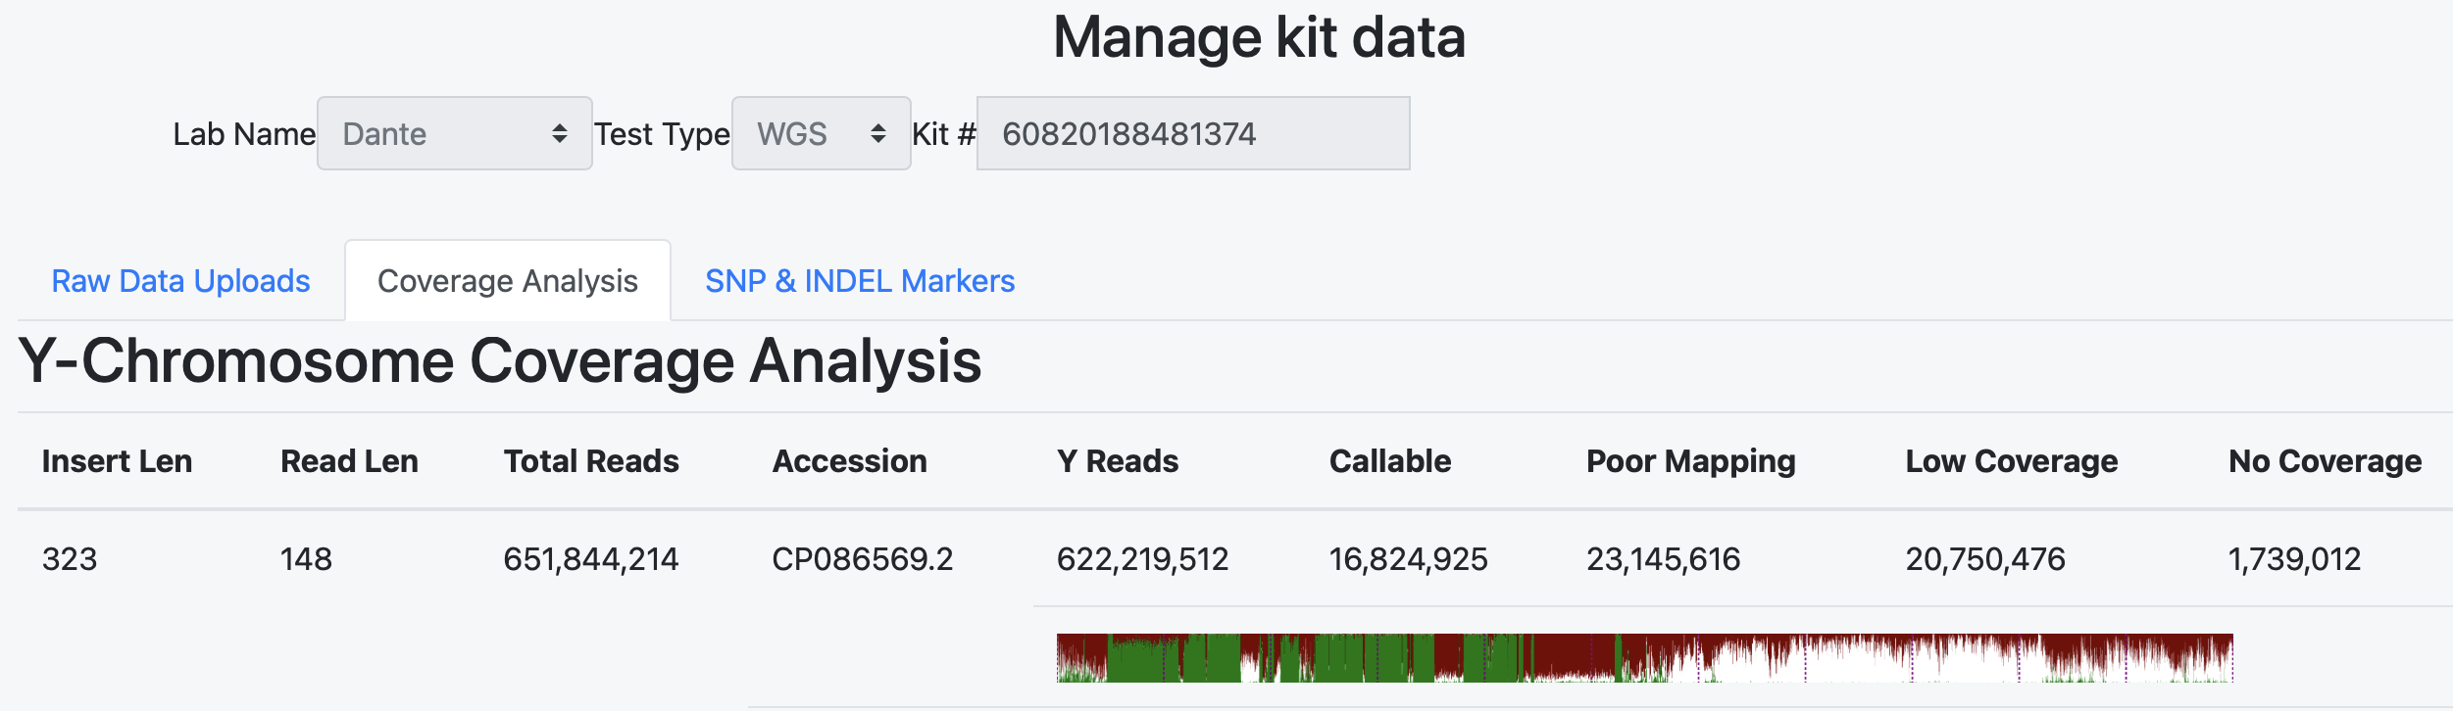Click the Read Len column header

[x=350, y=461]
